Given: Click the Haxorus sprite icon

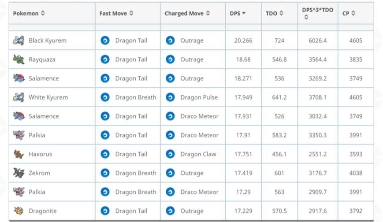Looking at the screenshot, I should (19, 154).
